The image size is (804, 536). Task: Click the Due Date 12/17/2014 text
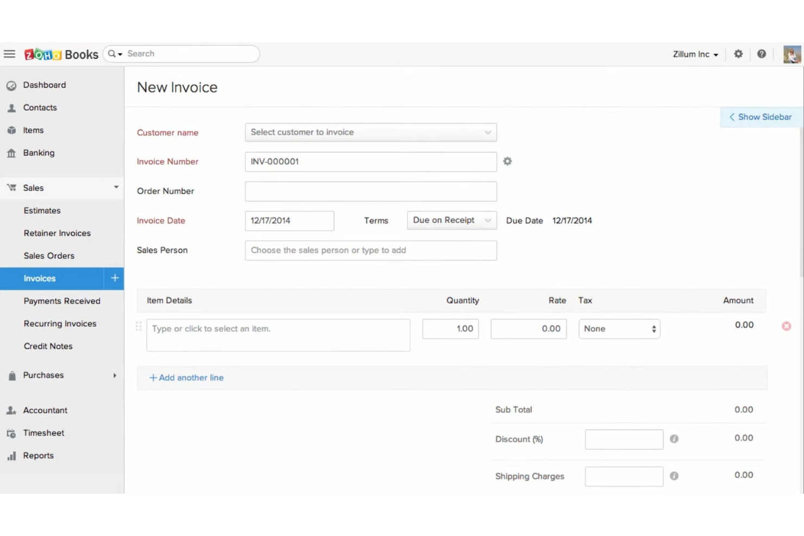click(x=572, y=221)
